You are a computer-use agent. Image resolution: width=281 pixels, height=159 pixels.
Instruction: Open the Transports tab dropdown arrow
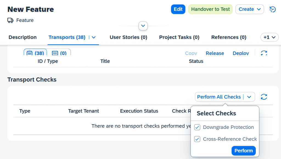point(94,37)
